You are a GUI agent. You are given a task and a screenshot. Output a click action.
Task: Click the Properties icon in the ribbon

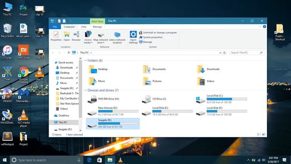(56, 36)
